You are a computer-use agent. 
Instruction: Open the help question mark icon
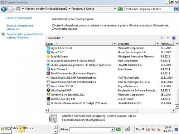(x=174, y=38)
